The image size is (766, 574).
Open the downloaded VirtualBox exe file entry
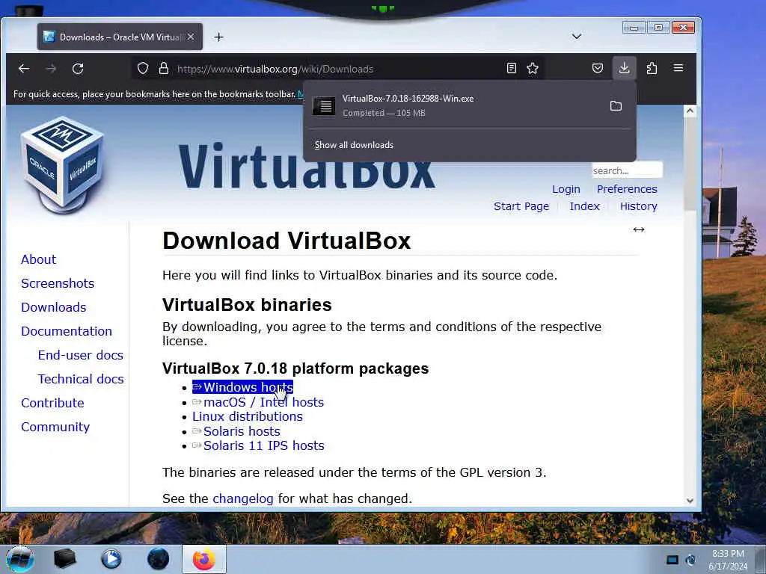(x=454, y=105)
